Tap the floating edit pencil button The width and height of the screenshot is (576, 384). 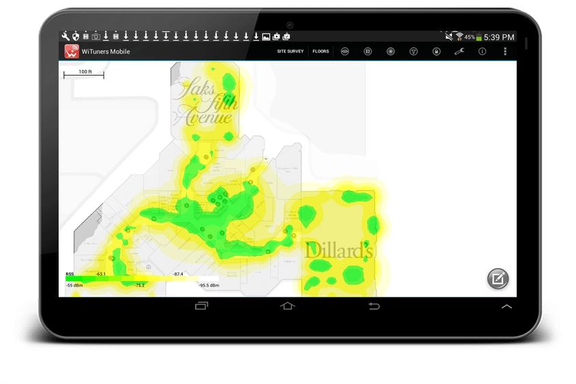pos(498,278)
